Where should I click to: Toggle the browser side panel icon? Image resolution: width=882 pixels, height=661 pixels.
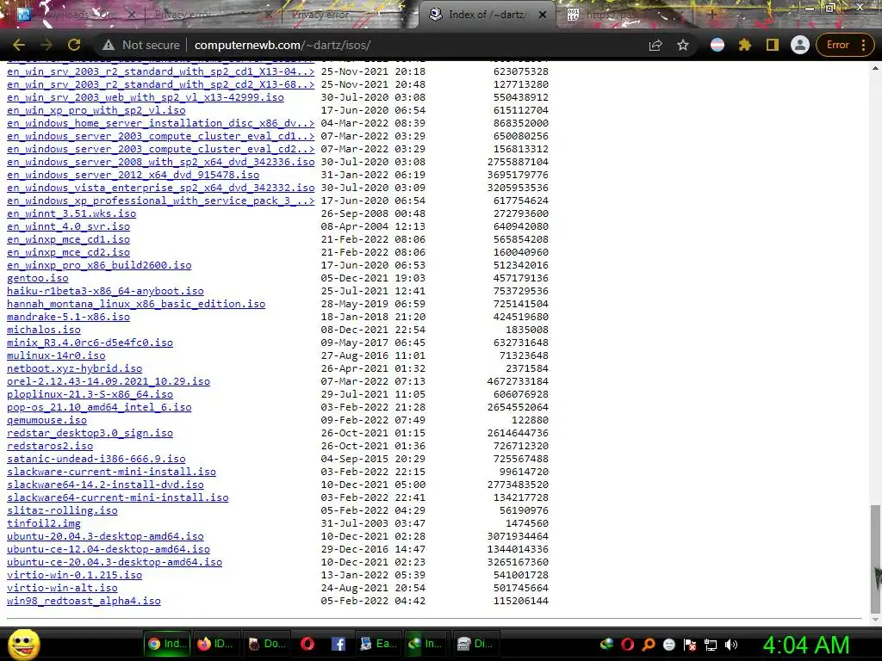(x=773, y=45)
